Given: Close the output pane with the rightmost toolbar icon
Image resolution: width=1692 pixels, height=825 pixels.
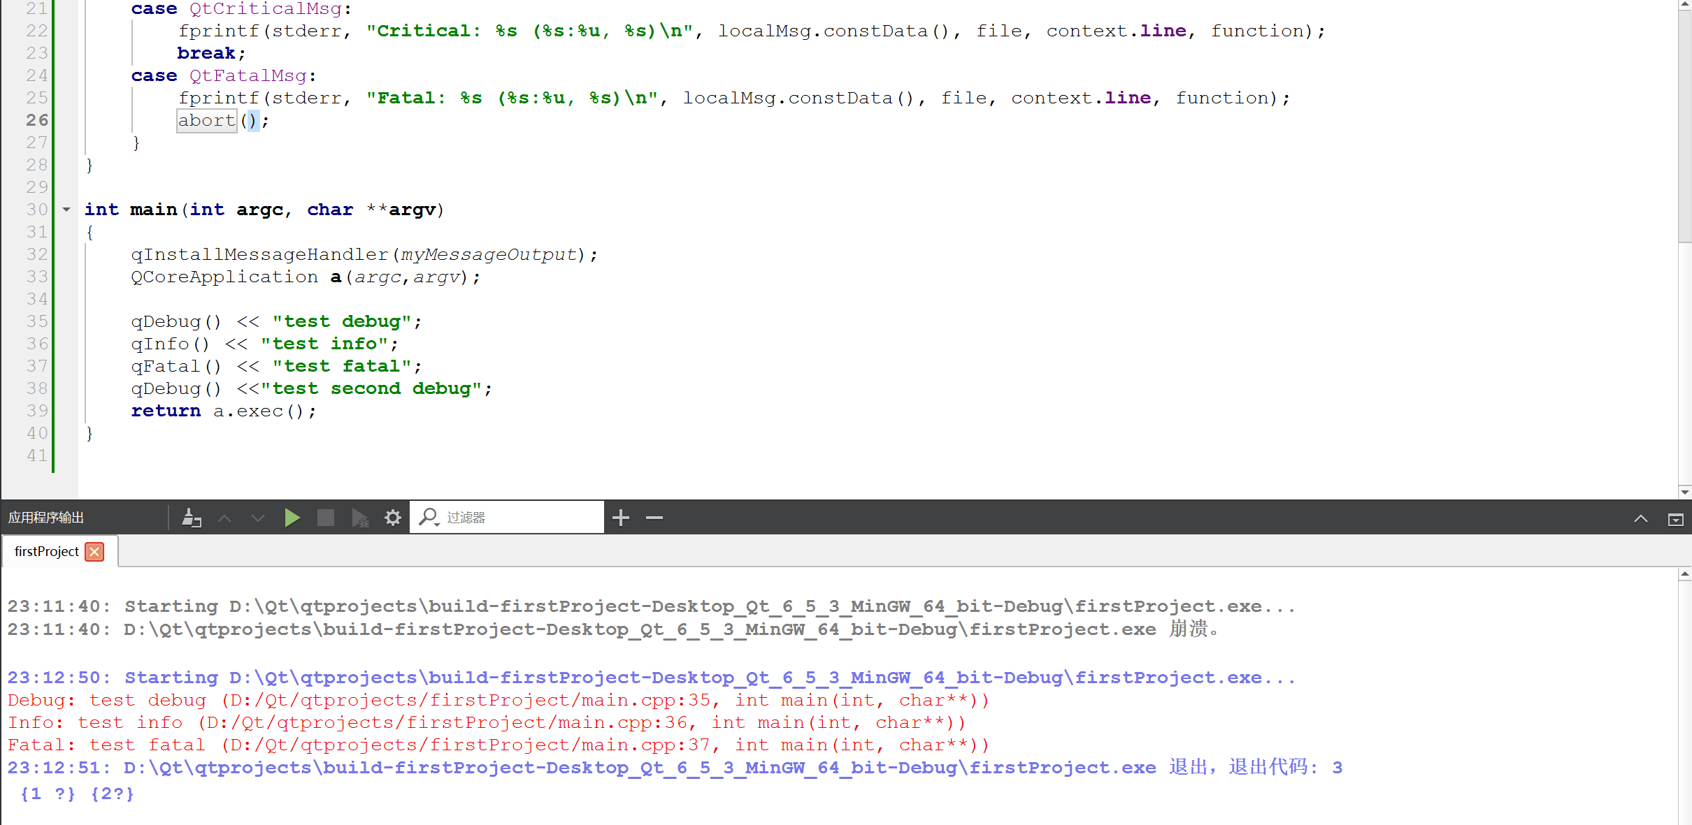Looking at the screenshot, I should point(1675,518).
